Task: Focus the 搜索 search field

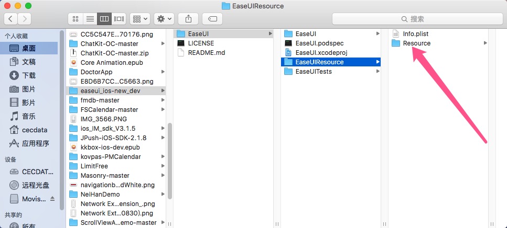Action: point(417,19)
